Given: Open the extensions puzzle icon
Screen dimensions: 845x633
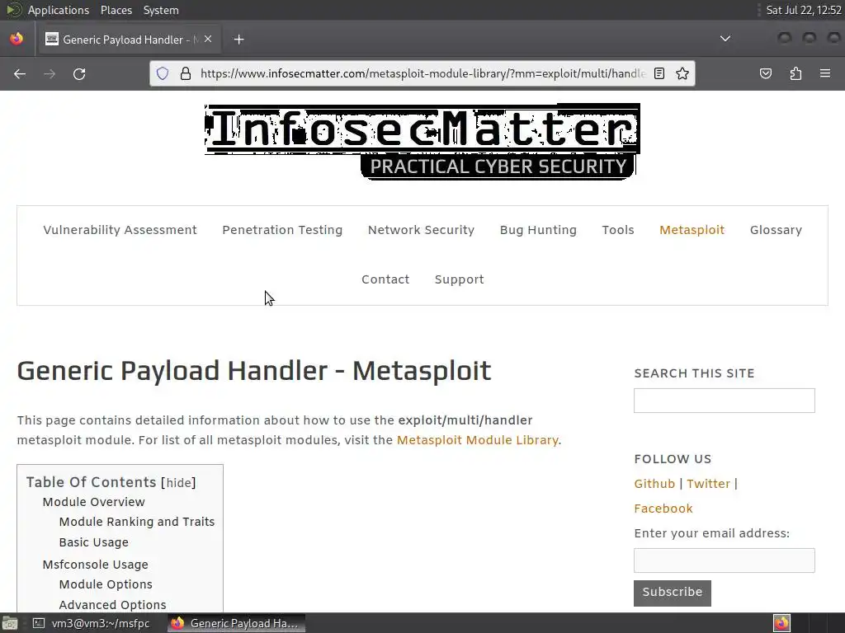Looking at the screenshot, I should 795,73.
